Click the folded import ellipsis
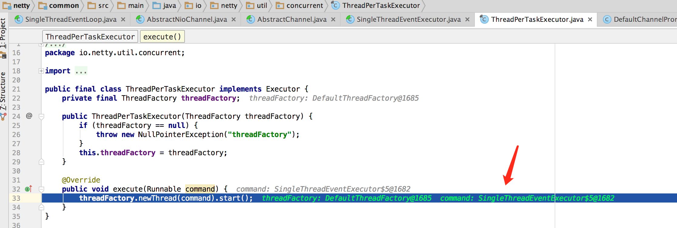677x228 pixels. pyautogui.click(x=81, y=71)
